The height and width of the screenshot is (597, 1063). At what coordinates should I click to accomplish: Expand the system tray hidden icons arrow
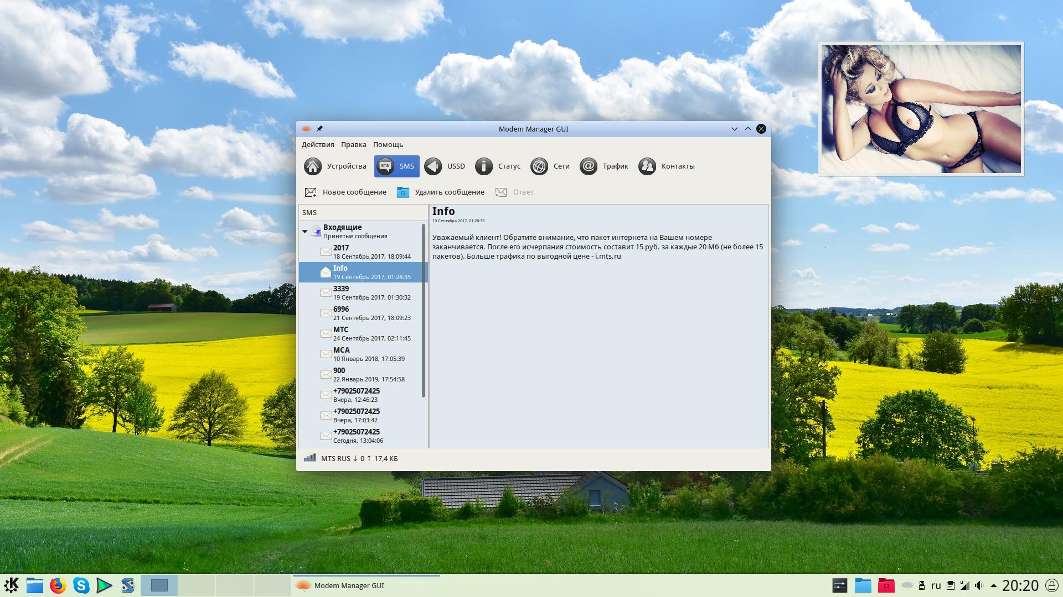click(x=993, y=585)
